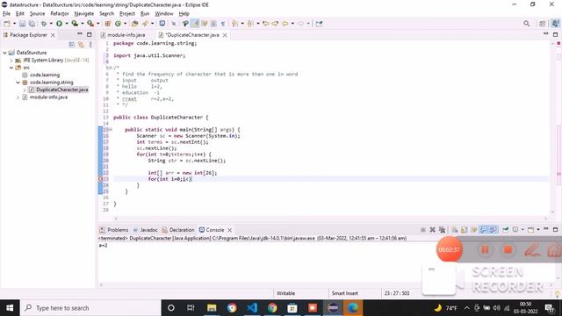Click the External Tools run icon
This screenshot has height=316, width=562.
90,24
